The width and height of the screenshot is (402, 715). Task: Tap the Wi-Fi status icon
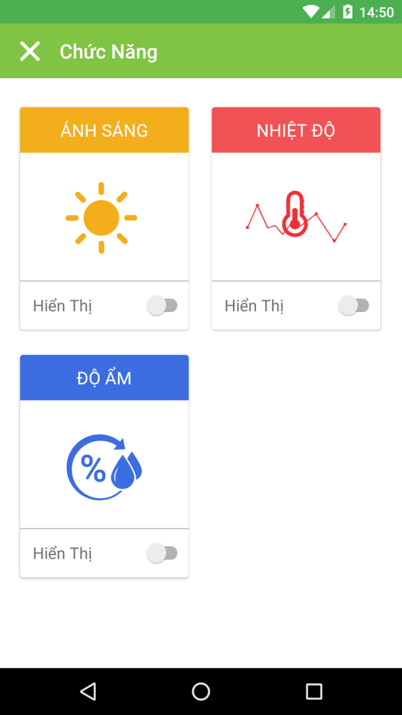pos(311,12)
